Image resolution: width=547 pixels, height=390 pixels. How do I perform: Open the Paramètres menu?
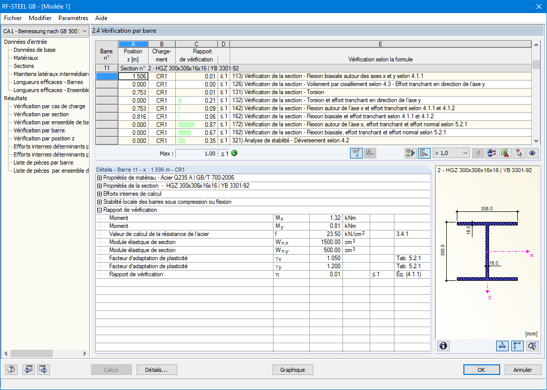click(73, 18)
